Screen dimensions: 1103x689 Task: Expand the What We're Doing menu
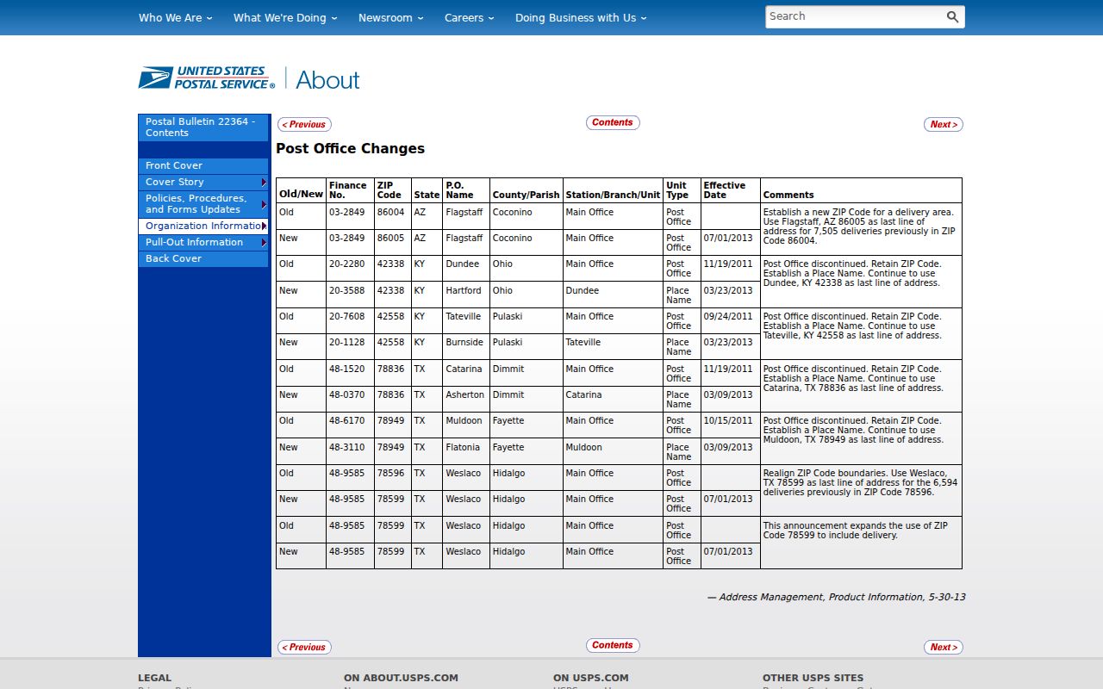tap(285, 17)
